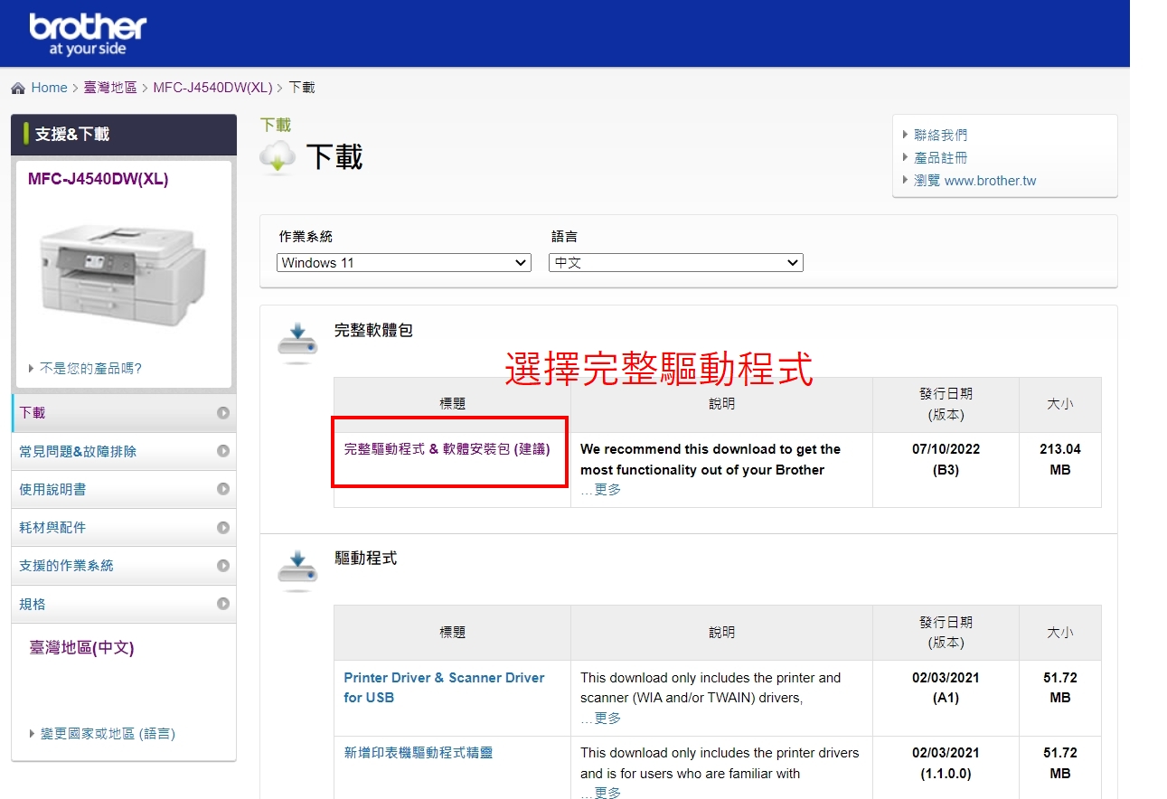Click 變更國家或地區 (語言) link
Viewport: 1167px width, 799px height.
(x=108, y=734)
